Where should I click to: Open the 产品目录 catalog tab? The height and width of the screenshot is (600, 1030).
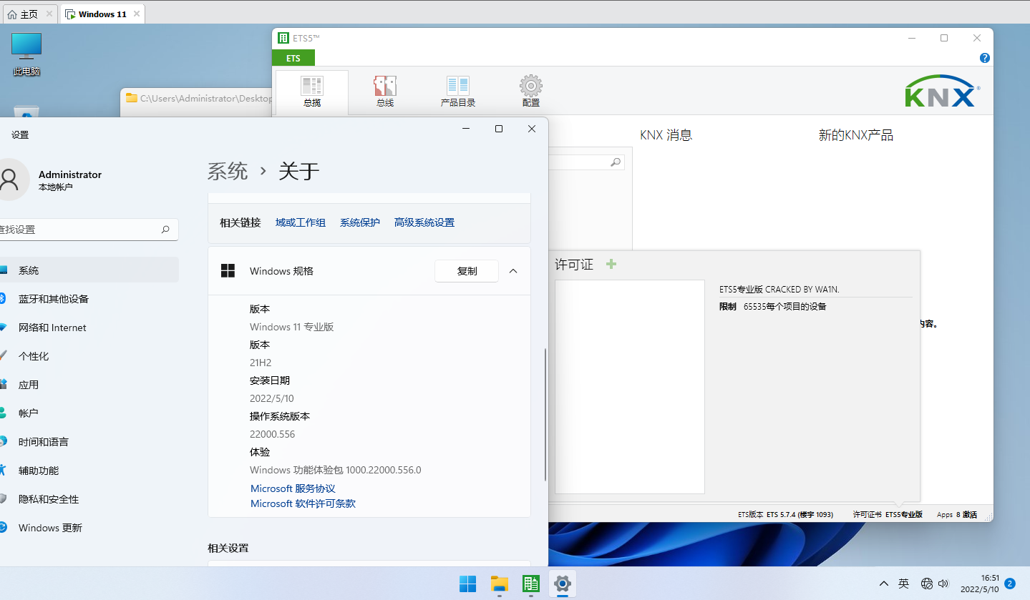tap(458, 92)
